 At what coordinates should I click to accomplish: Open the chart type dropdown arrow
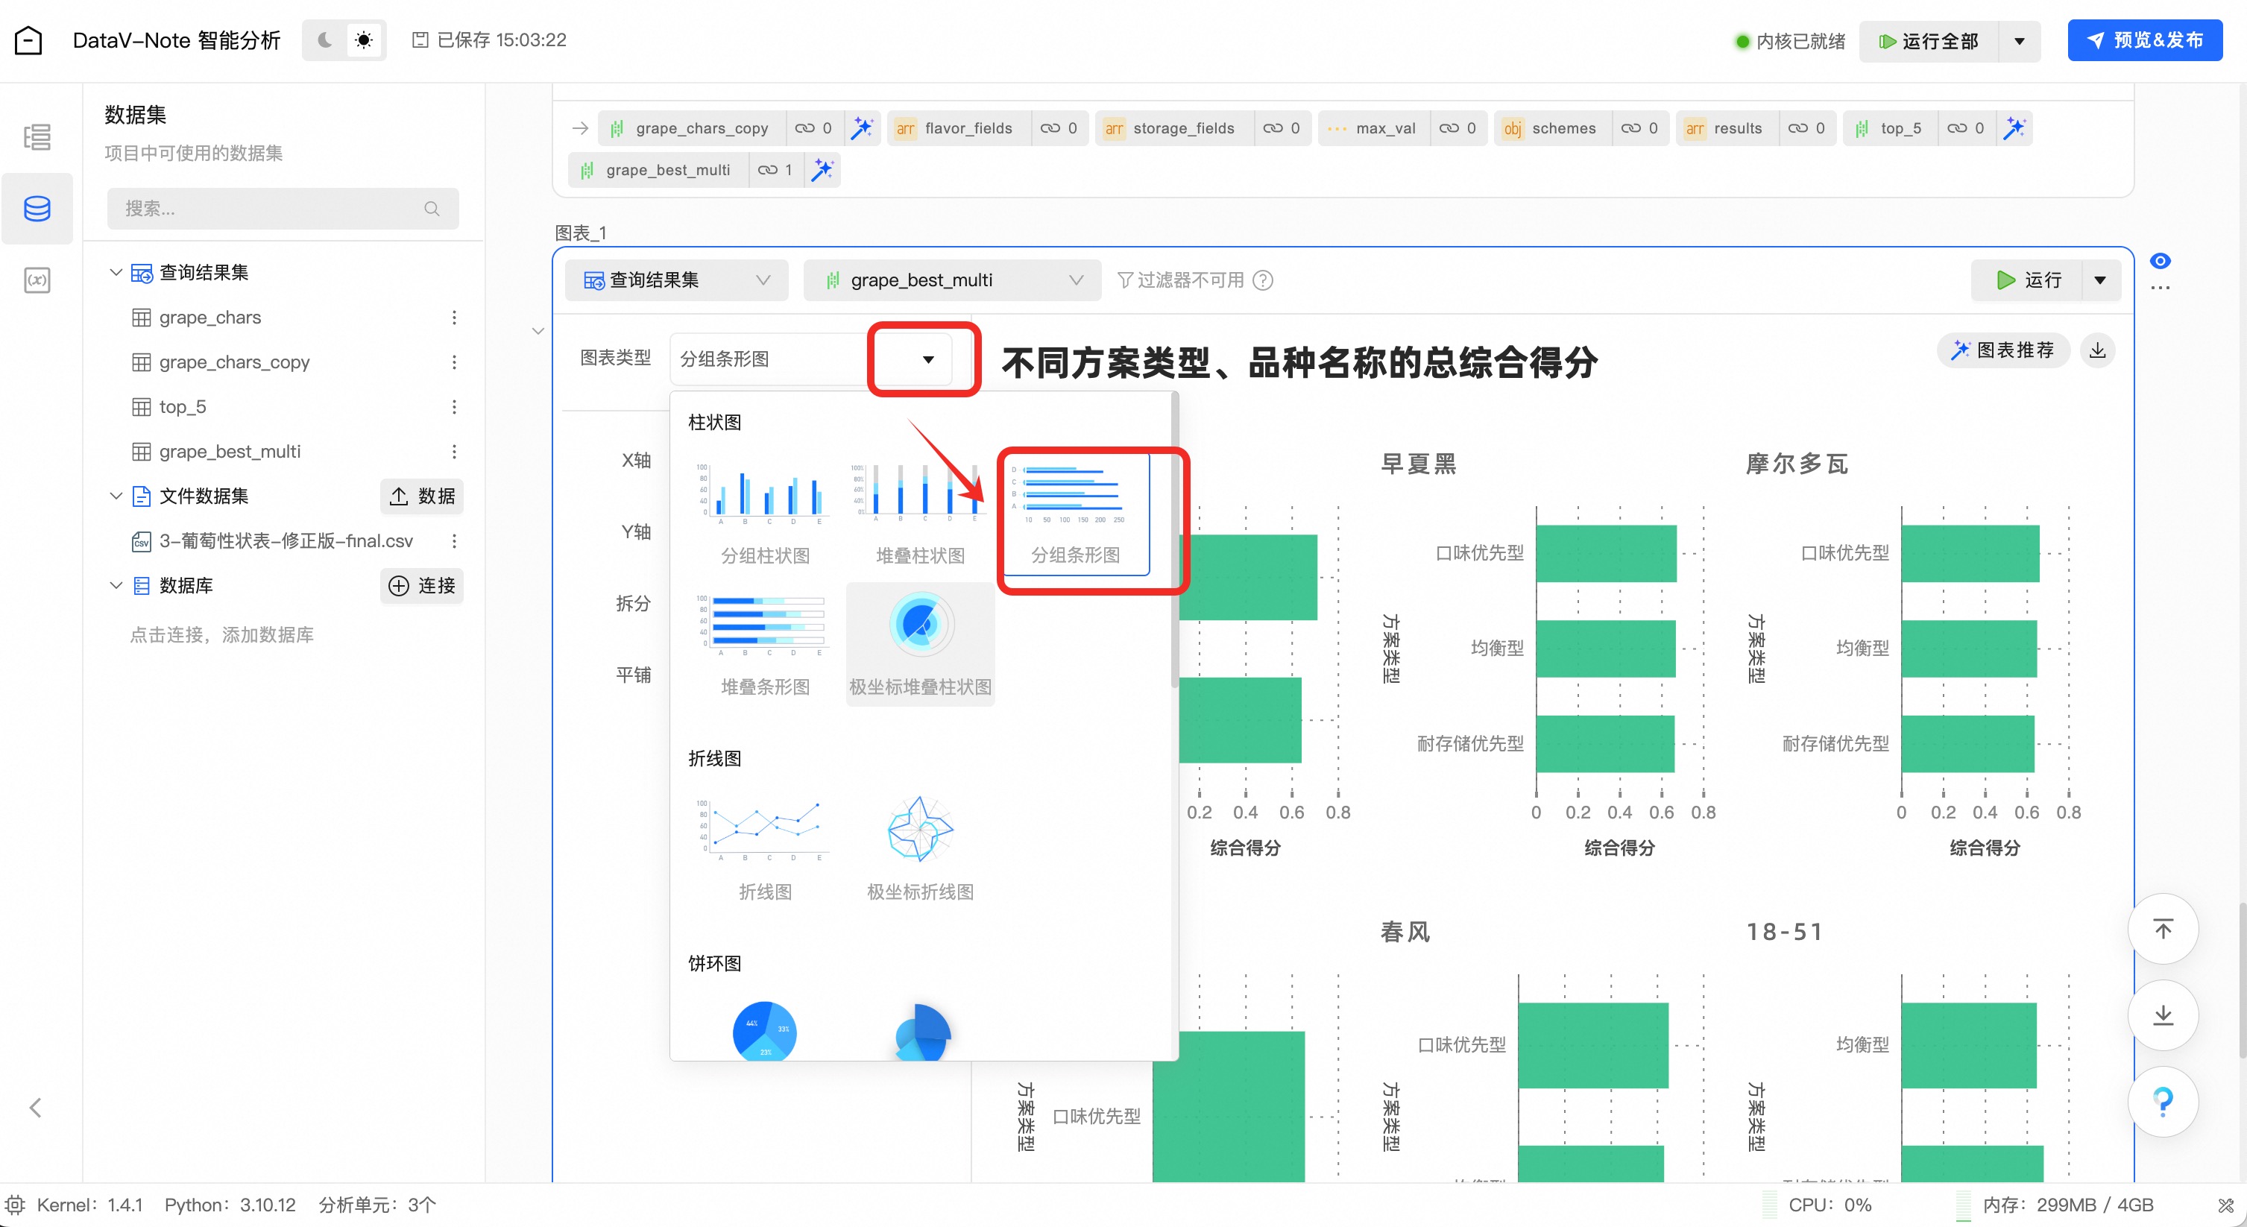point(927,359)
